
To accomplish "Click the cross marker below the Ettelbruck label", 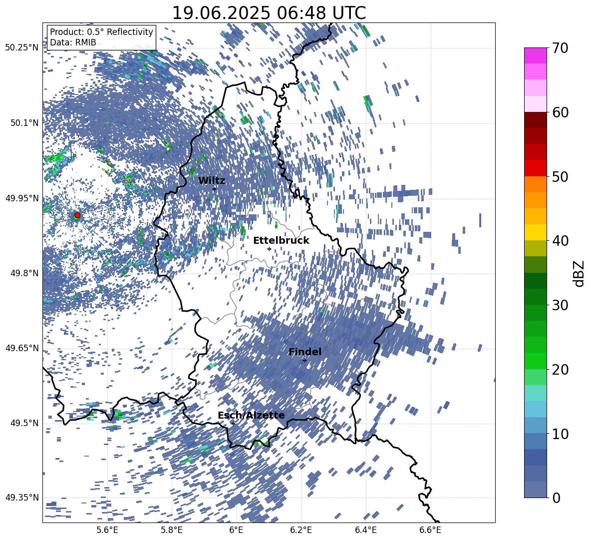I will [x=269, y=249].
